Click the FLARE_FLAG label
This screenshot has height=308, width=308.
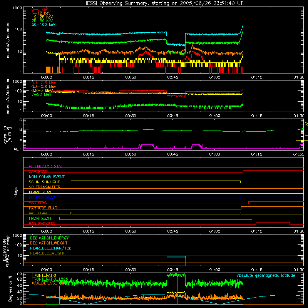tap(40, 192)
